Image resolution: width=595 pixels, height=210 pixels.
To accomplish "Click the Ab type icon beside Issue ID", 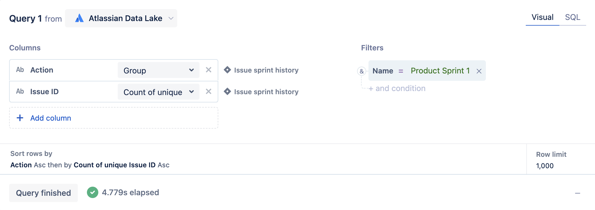I will point(20,91).
